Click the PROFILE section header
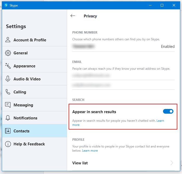 pos(78,139)
